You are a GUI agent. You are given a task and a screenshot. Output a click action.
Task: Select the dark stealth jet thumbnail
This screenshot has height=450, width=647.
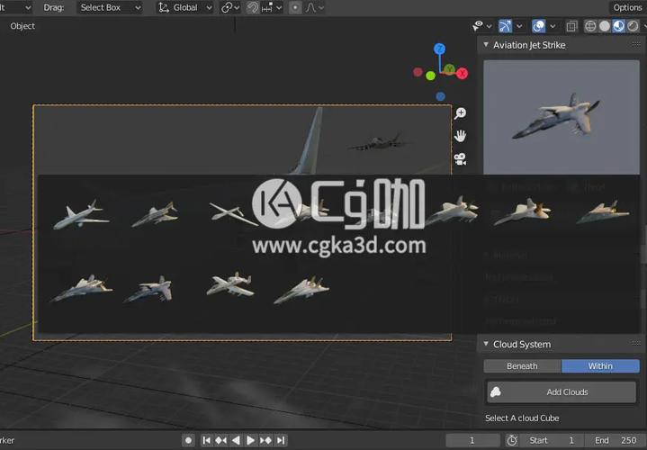(x=603, y=211)
